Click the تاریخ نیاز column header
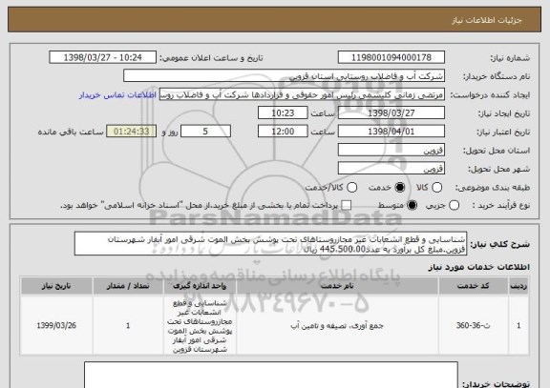 click(56, 286)
